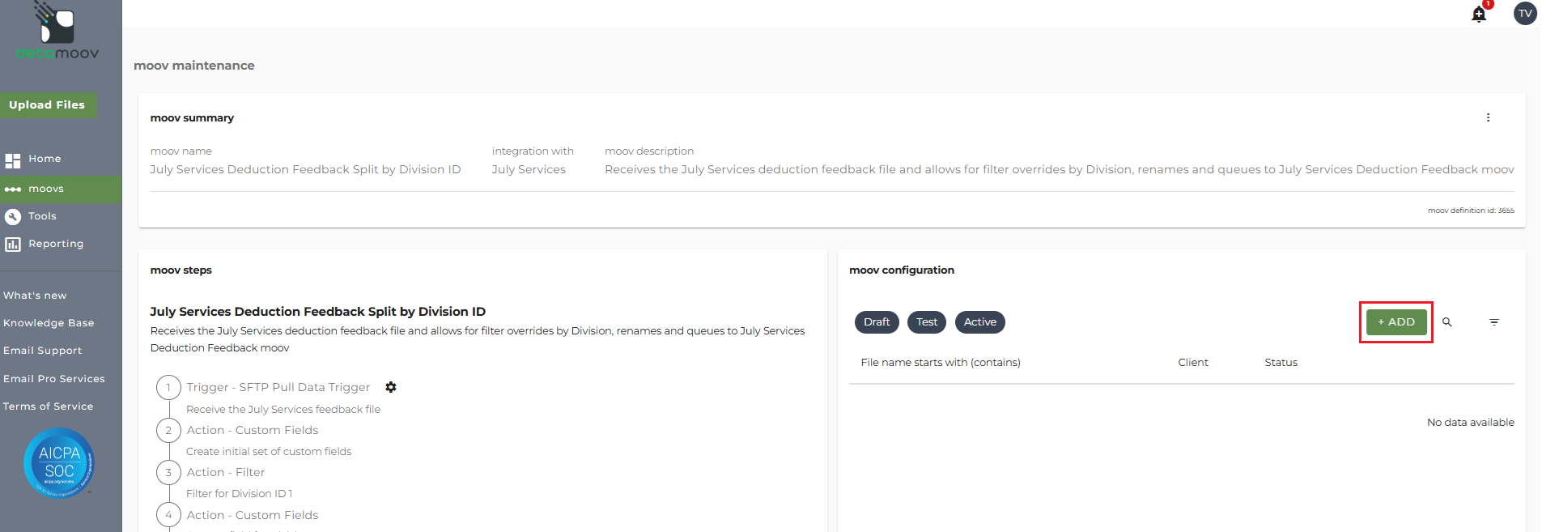
Task: Click the moov maintenance page title
Action: coord(194,66)
